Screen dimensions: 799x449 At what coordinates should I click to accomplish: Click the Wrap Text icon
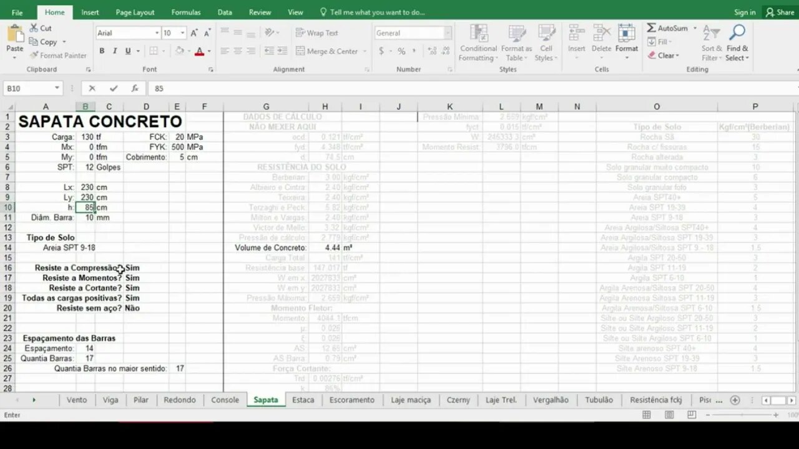coord(300,33)
